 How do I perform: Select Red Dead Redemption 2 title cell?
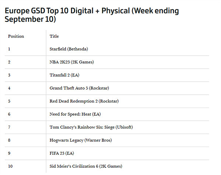[x=84, y=101]
